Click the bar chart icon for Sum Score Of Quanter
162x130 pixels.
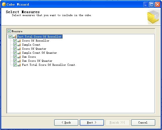(x=19, y=61)
